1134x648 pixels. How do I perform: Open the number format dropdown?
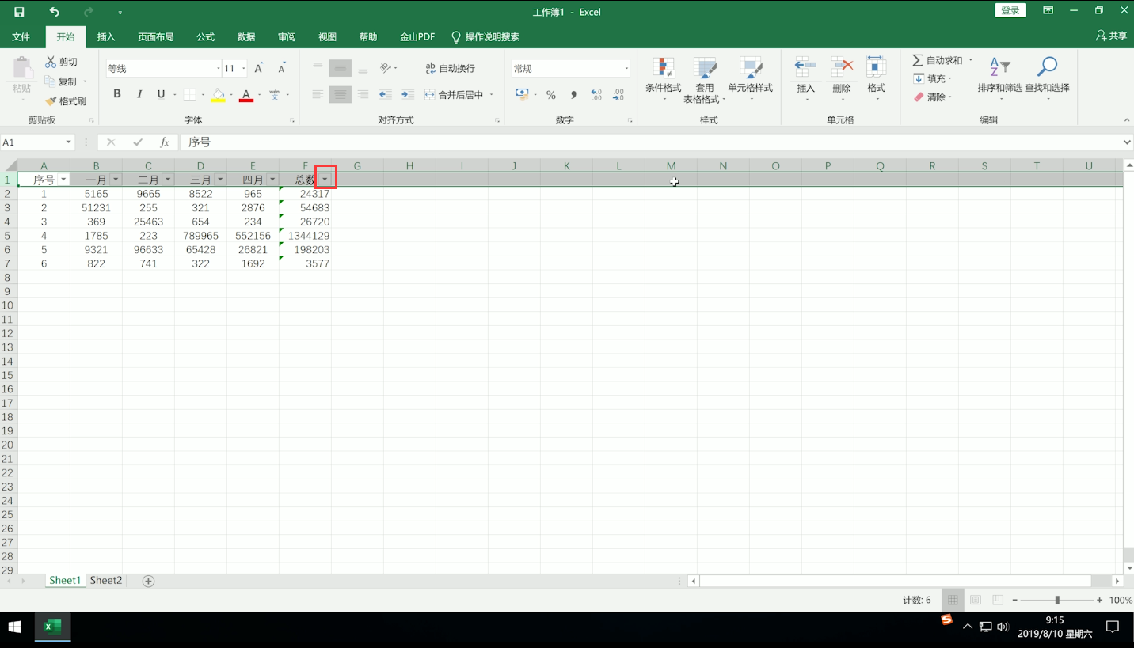[x=626, y=69]
